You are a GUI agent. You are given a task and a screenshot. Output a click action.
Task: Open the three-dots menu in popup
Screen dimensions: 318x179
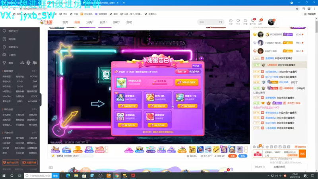[115, 64]
